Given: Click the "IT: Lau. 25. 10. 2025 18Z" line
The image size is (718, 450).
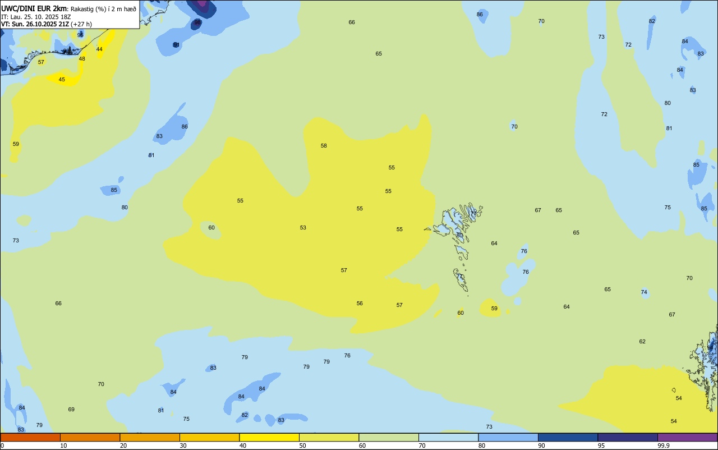Looking at the screenshot, I should [36, 17].
